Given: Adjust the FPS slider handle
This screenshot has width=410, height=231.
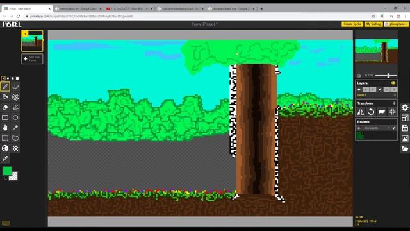Looking at the screenshot, I should coord(389,76).
